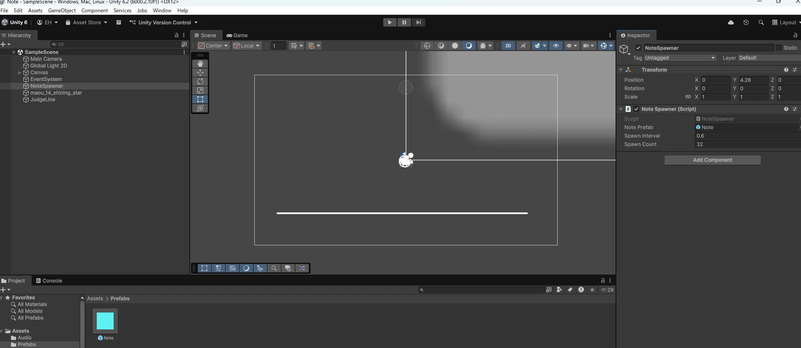The width and height of the screenshot is (801, 348).
Task: Switch to the Console tab
Action: click(x=49, y=281)
